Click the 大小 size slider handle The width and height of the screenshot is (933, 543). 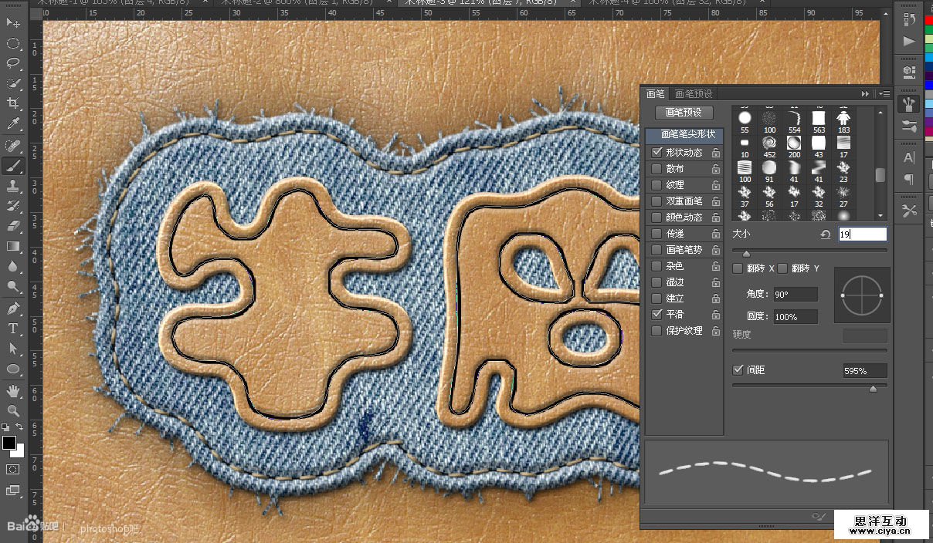(746, 253)
